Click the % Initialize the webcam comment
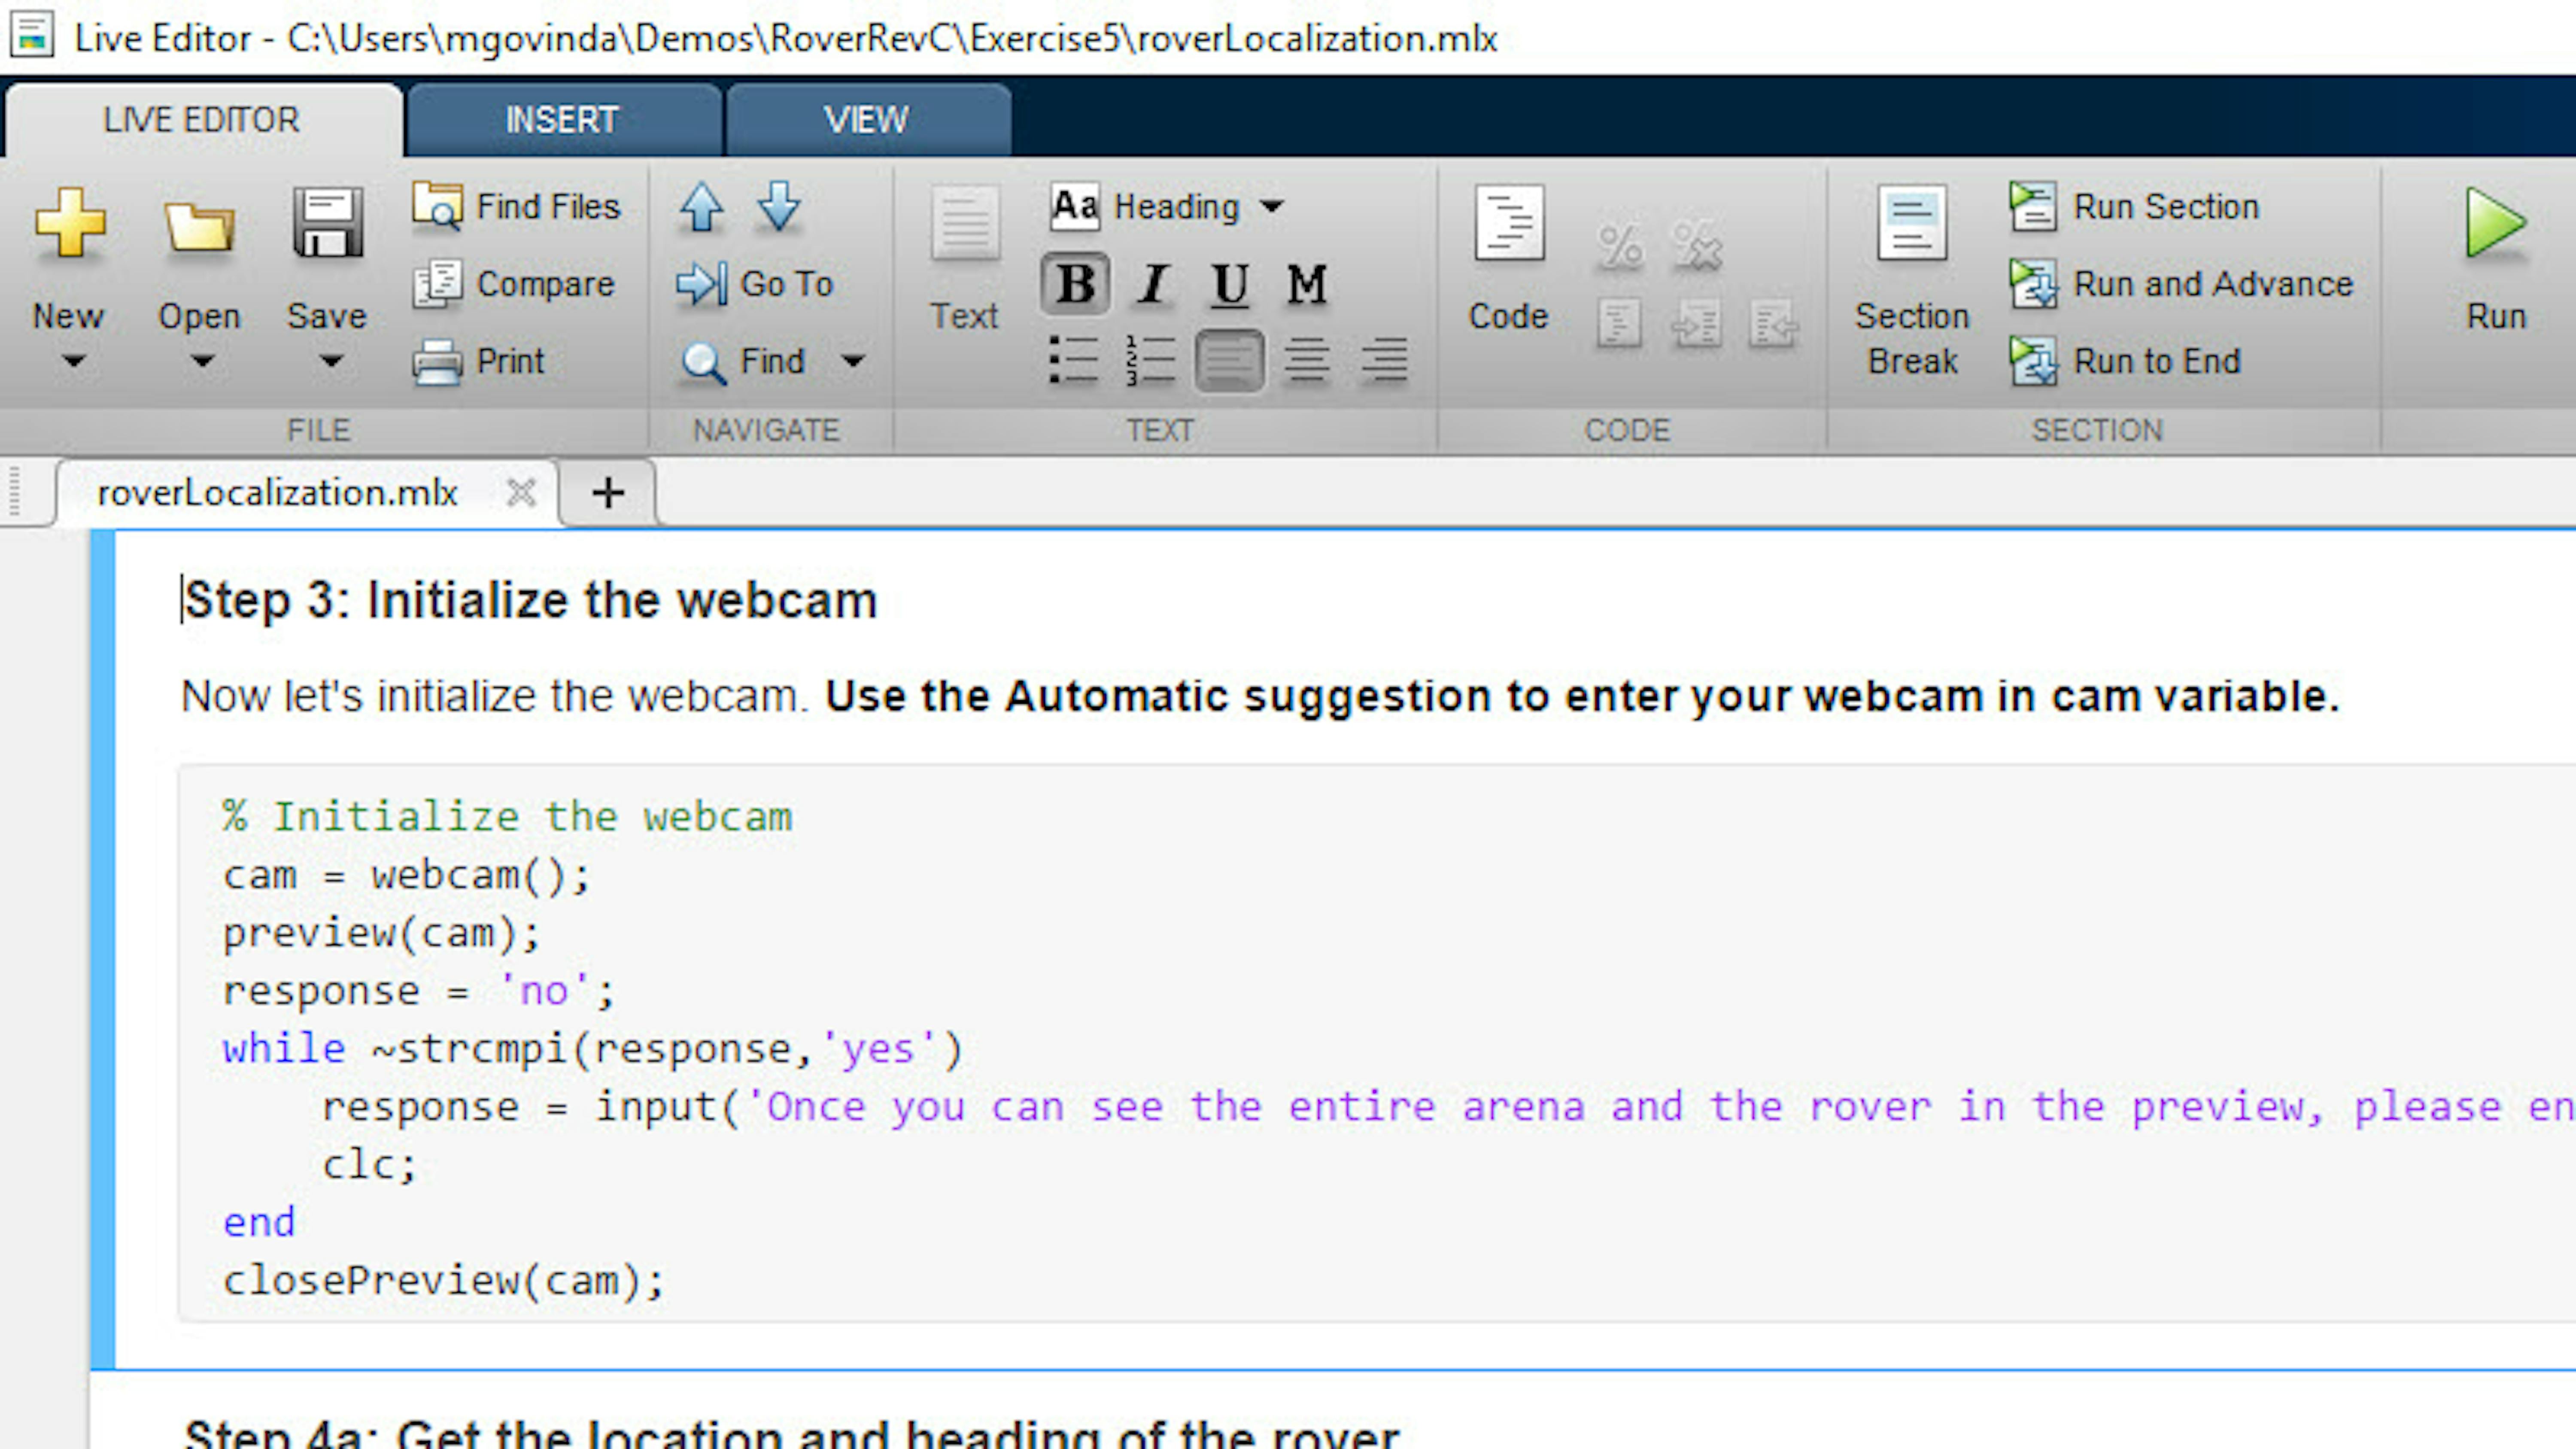The width and height of the screenshot is (2576, 1449). click(x=508, y=818)
